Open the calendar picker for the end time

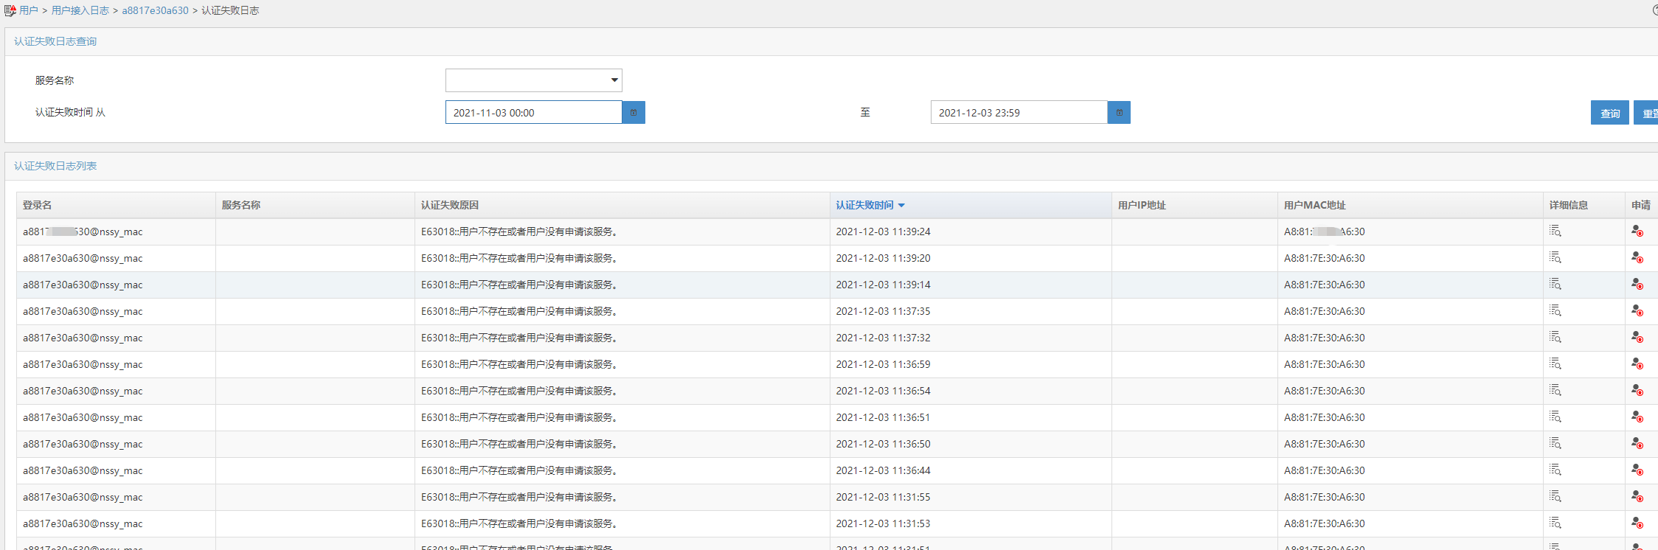[1119, 112]
